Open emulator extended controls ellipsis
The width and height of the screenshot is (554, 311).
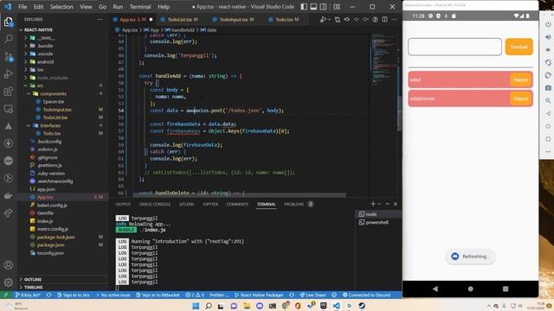[x=548, y=151]
